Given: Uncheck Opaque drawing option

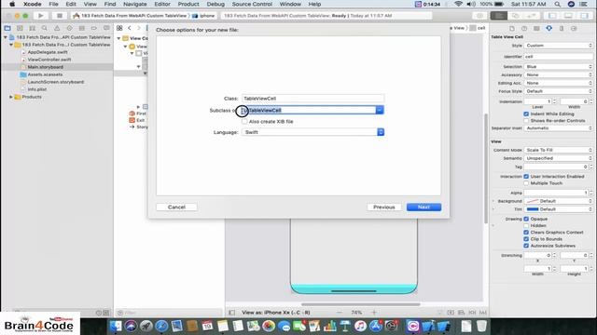Looking at the screenshot, I should [526, 220].
